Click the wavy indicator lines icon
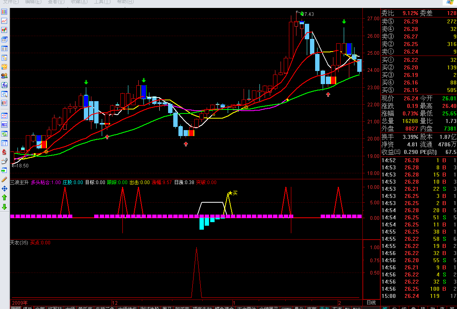This screenshot has width=457, height=309. pyautogui.click(x=4, y=116)
